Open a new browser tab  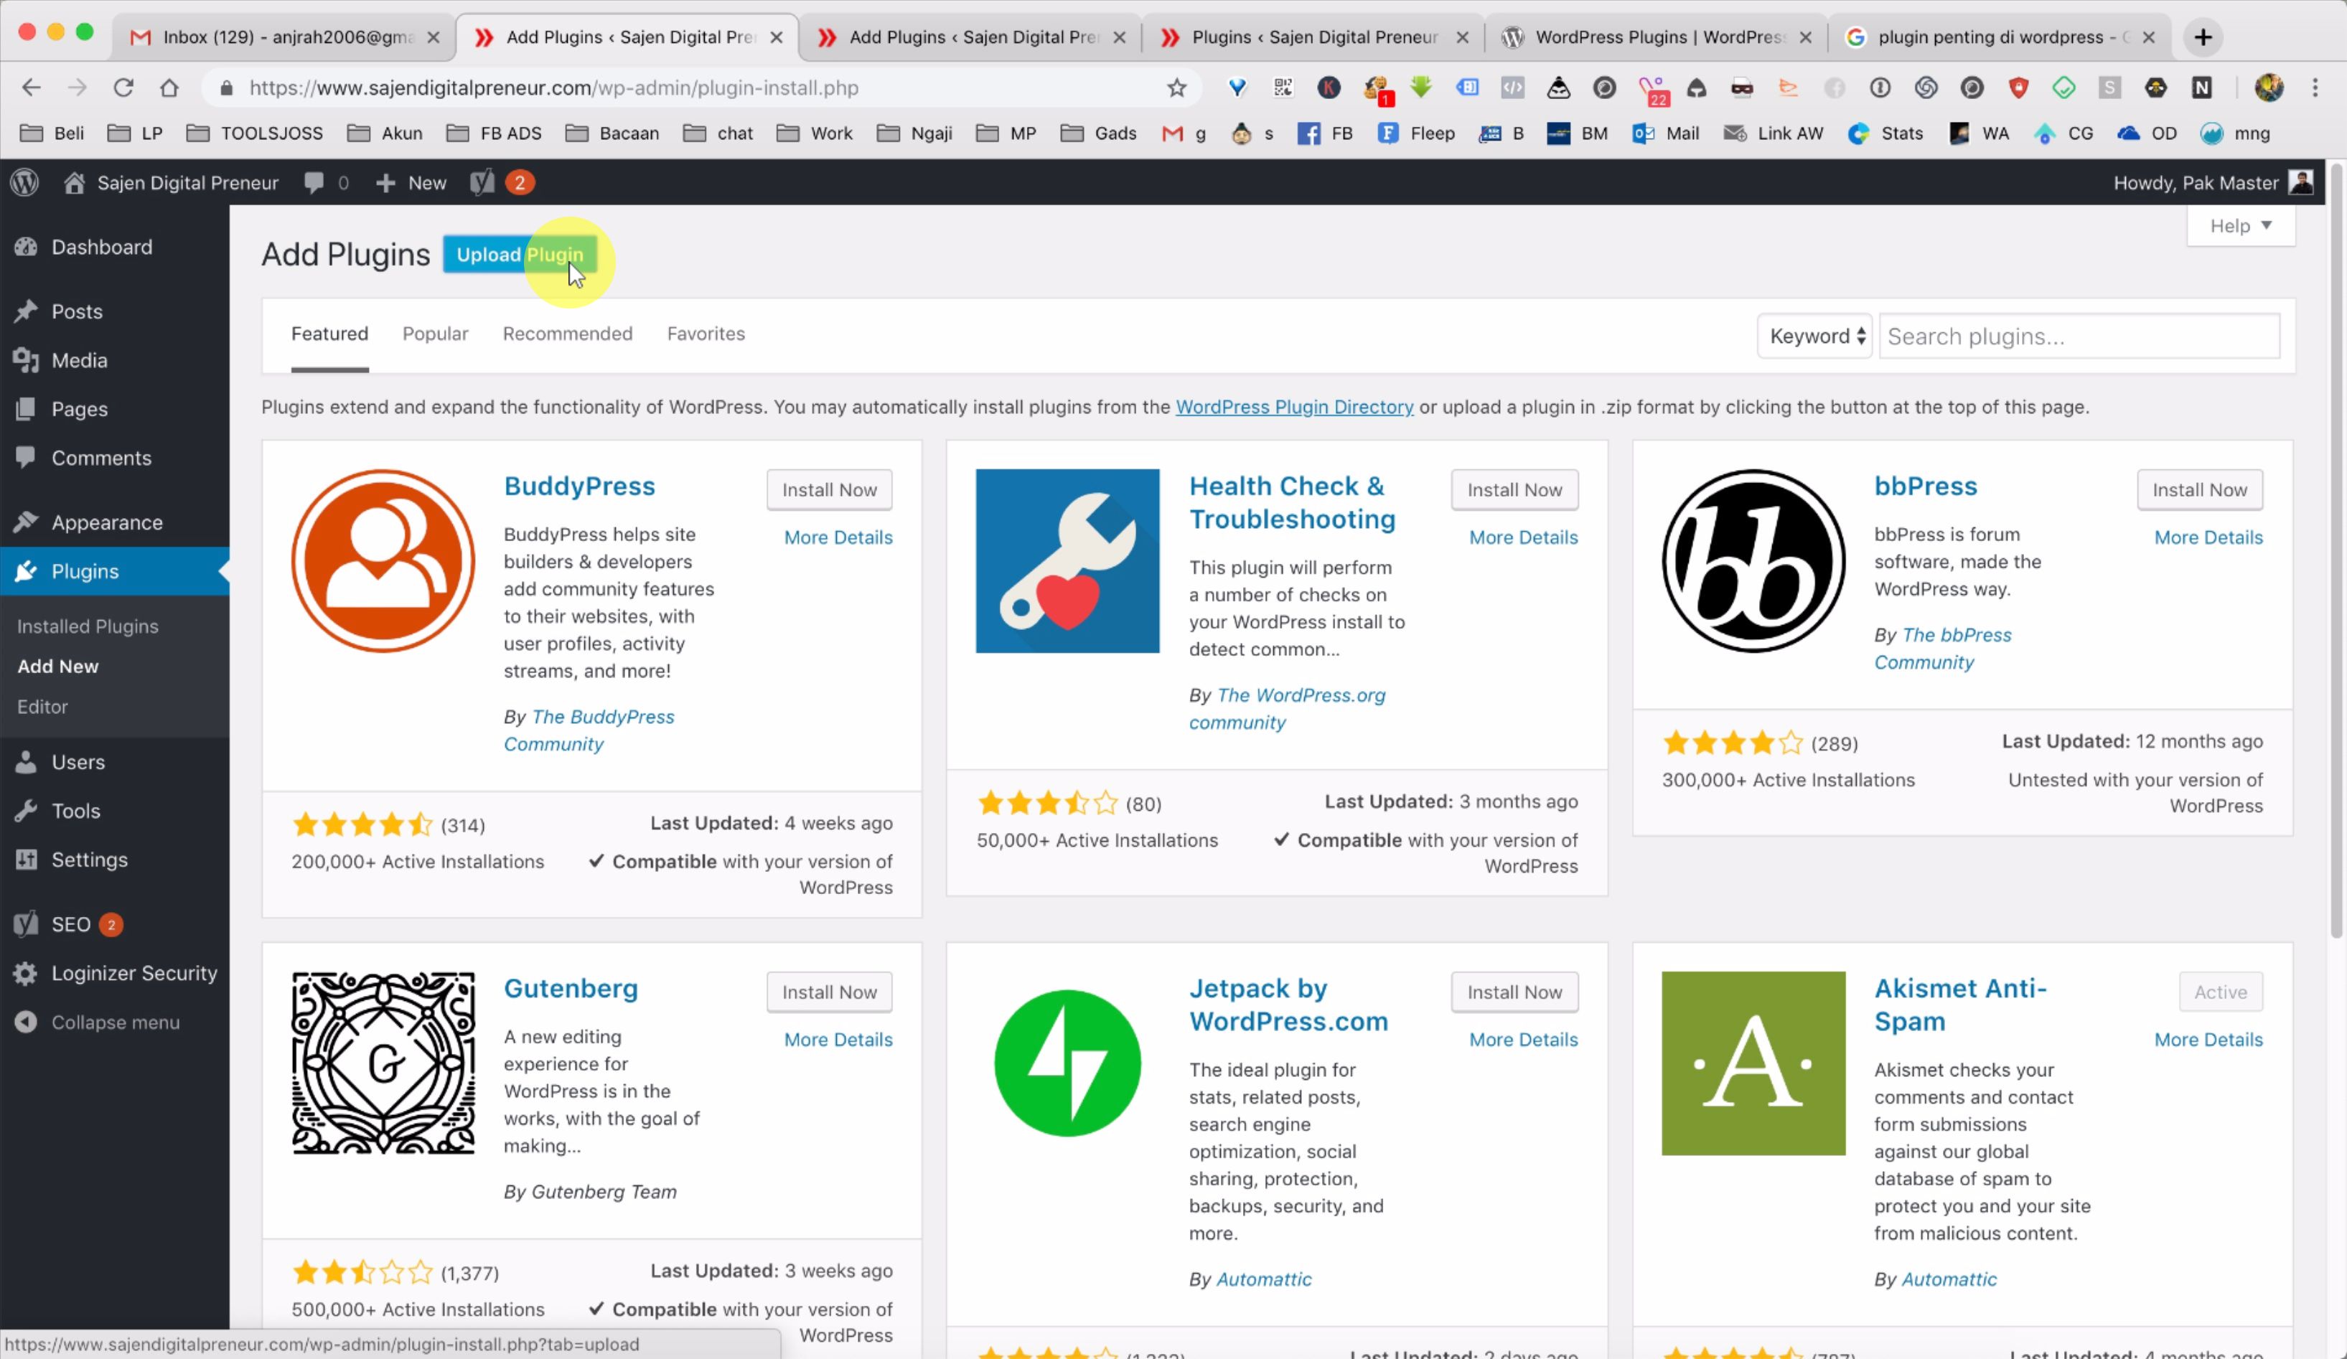(x=2203, y=37)
